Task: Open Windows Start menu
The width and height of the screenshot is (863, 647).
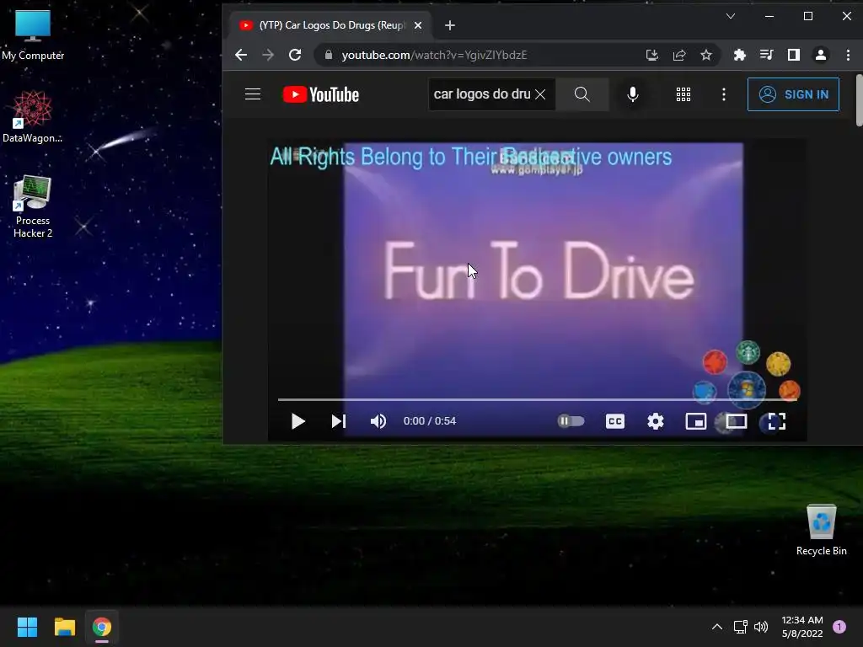Action: 27,627
